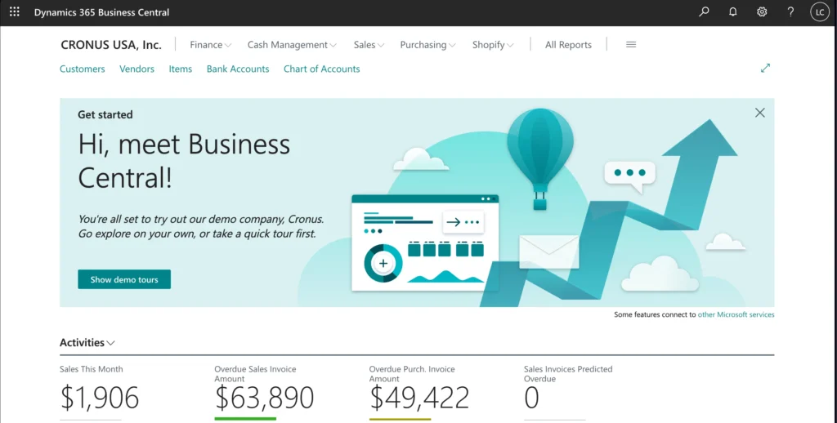The height and width of the screenshot is (423, 837).
Task: Open the Bank Accounts link
Action: click(x=238, y=69)
